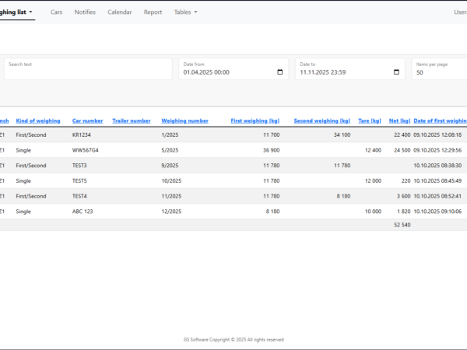
Task: Click date 10.10.2025 08:38:30
Action: 437,166
